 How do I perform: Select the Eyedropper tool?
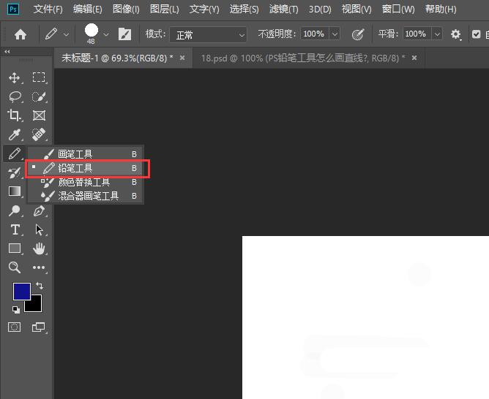pyautogui.click(x=15, y=134)
